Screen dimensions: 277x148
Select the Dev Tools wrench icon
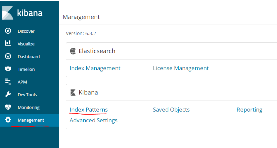[8, 94]
